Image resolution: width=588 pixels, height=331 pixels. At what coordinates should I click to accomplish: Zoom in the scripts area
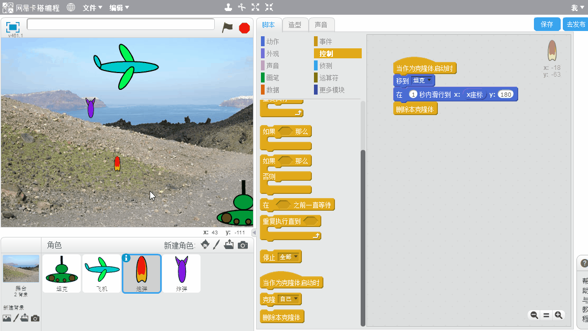tap(559, 315)
